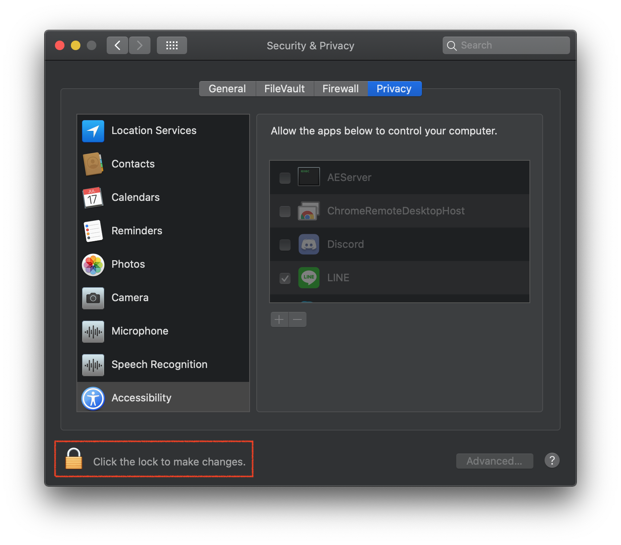Open the Contacts address book icon
This screenshot has height=545, width=621.
pyautogui.click(x=93, y=164)
